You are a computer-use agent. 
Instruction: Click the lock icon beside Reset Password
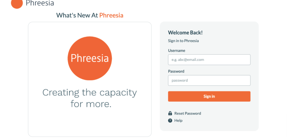[x=170, y=113]
